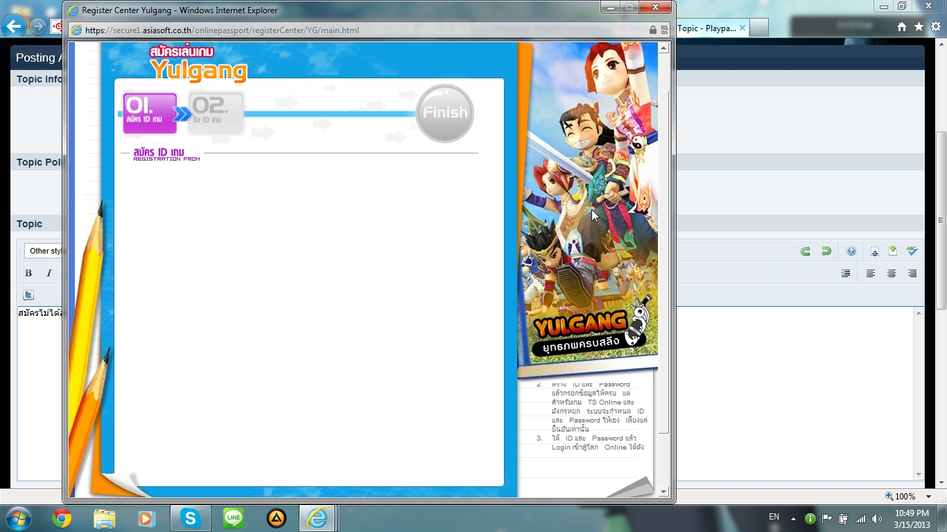The image size is (947, 532).
Task: Click the Yulgang logo at the popup top
Action: pyautogui.click(x=198, y=64)
